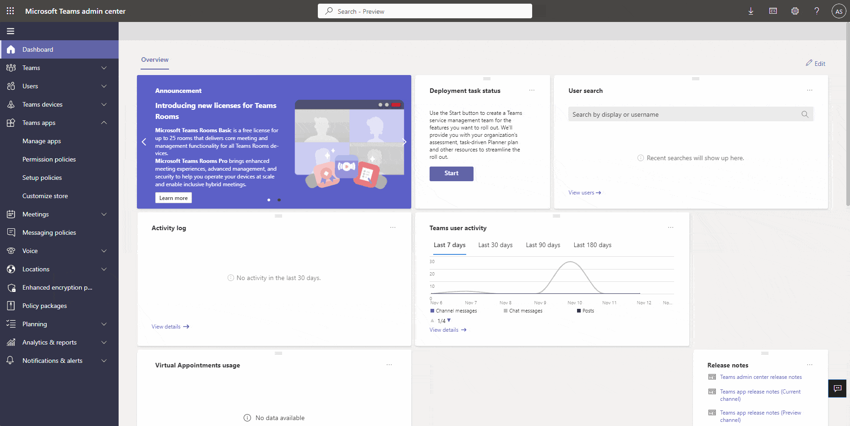Image resolution: width=850 pixels, height=426 pixels.
Task: Click the Teams group icon in sidebar
Action: pos(11,68)
